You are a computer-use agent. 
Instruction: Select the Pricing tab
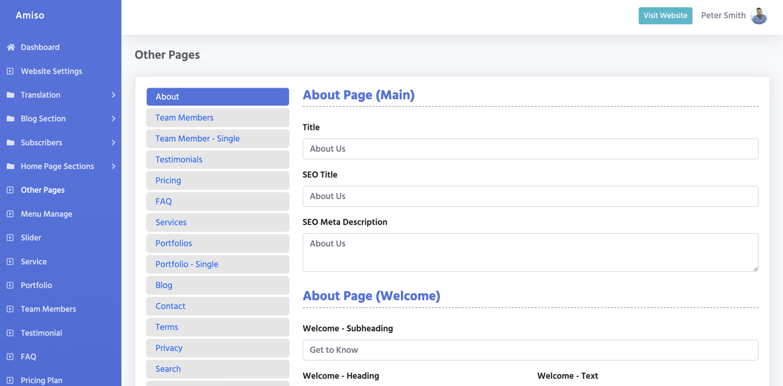(x=217, y=180)
